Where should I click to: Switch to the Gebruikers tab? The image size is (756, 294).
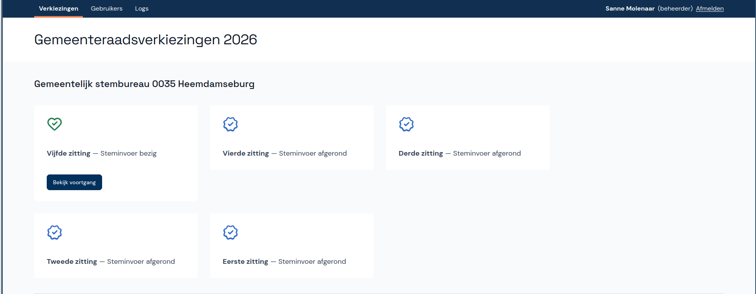pyautogui.click(x=106, y=9)
